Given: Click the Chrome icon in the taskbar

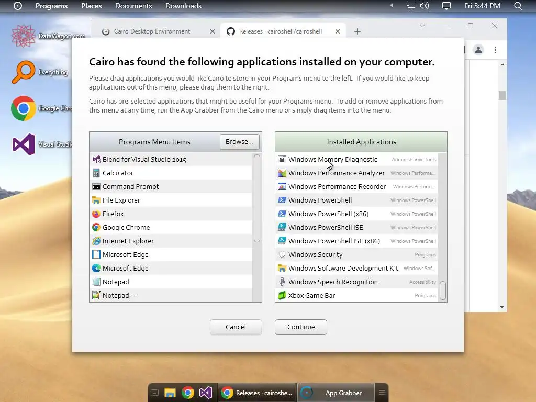Looking at the screenshot, I should point(188,393).
